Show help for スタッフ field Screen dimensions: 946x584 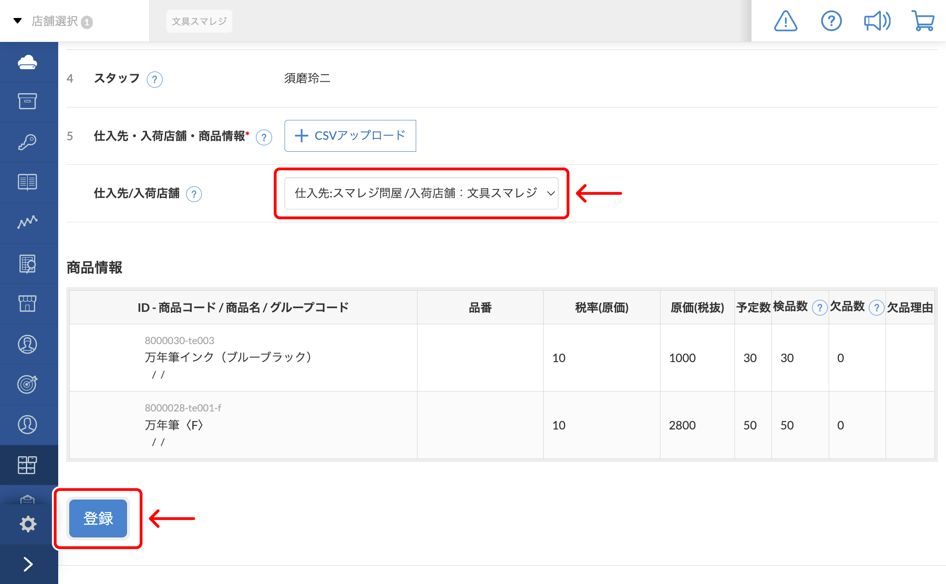tap(155, 80)
